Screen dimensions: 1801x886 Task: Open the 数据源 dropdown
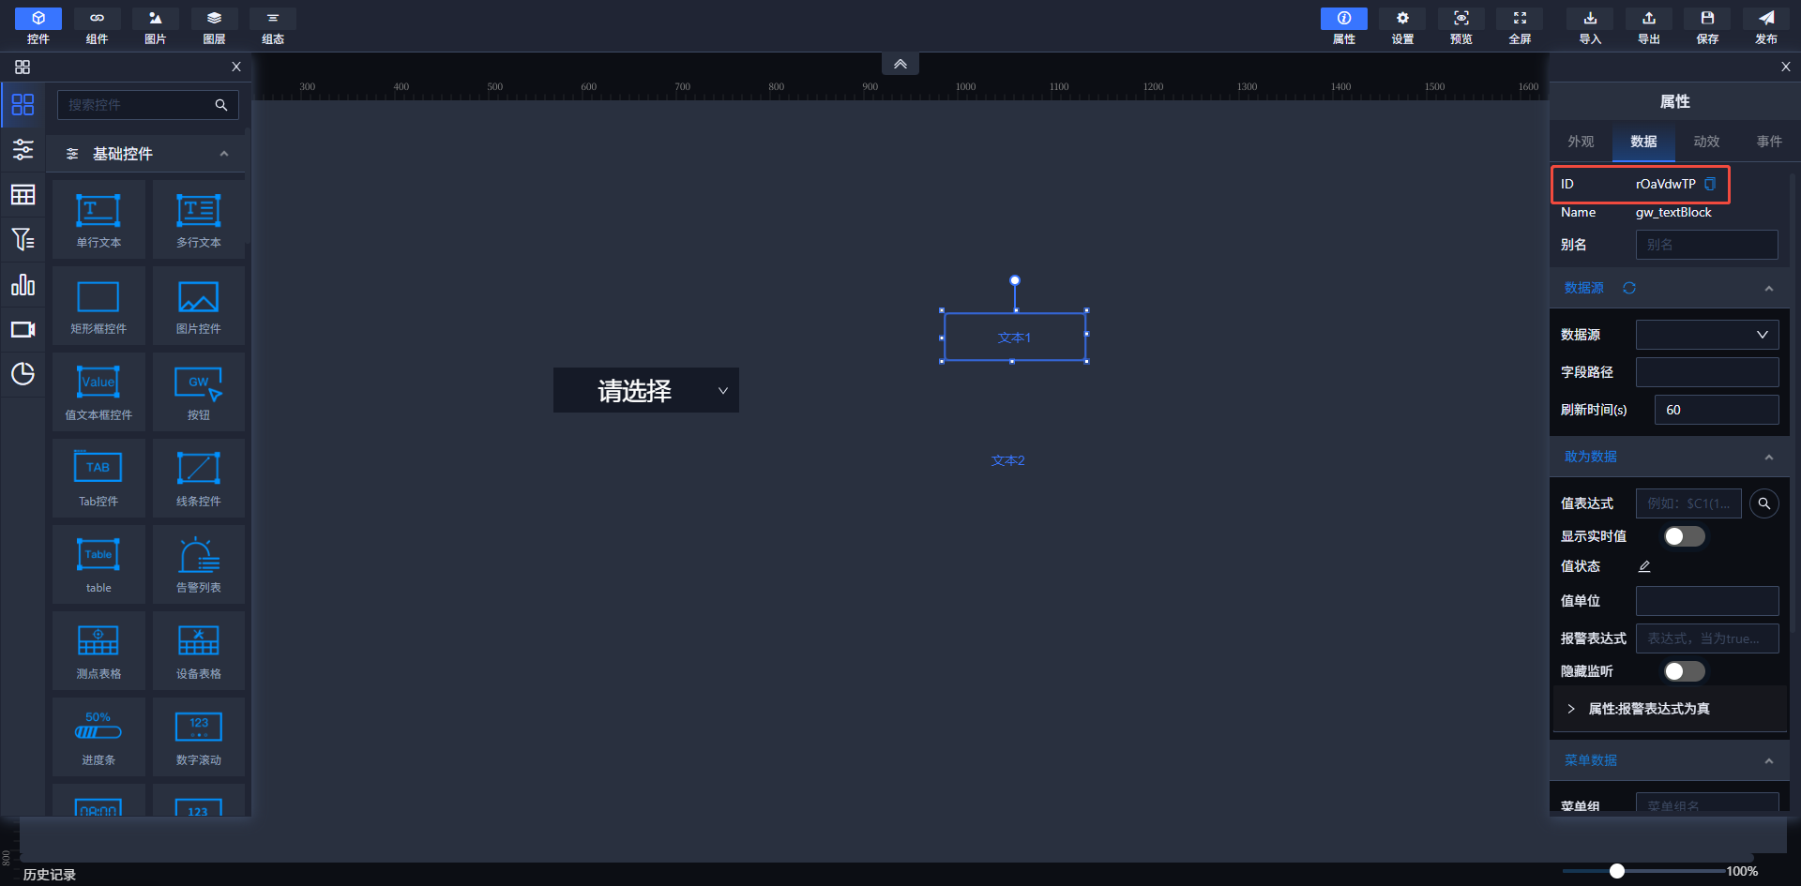(1707, 335)
